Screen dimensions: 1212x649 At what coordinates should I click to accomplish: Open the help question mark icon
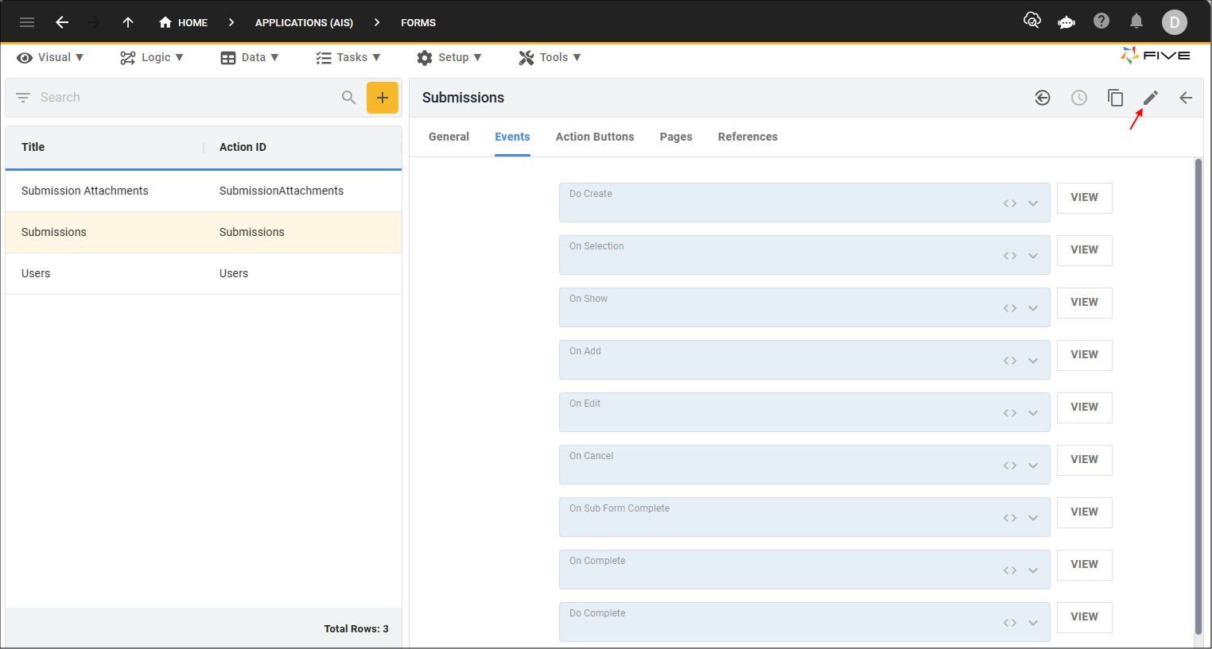[1101, 21]
